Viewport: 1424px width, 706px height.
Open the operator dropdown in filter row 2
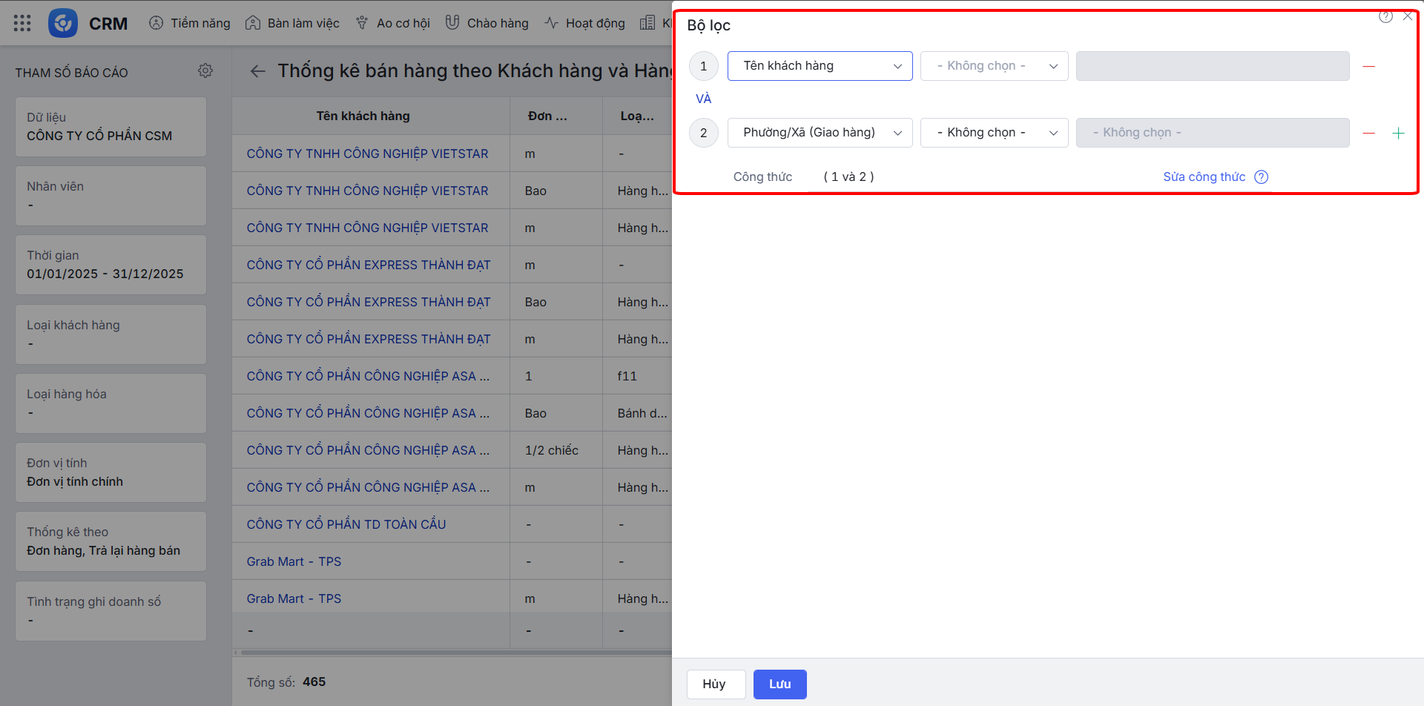point(994,133)
